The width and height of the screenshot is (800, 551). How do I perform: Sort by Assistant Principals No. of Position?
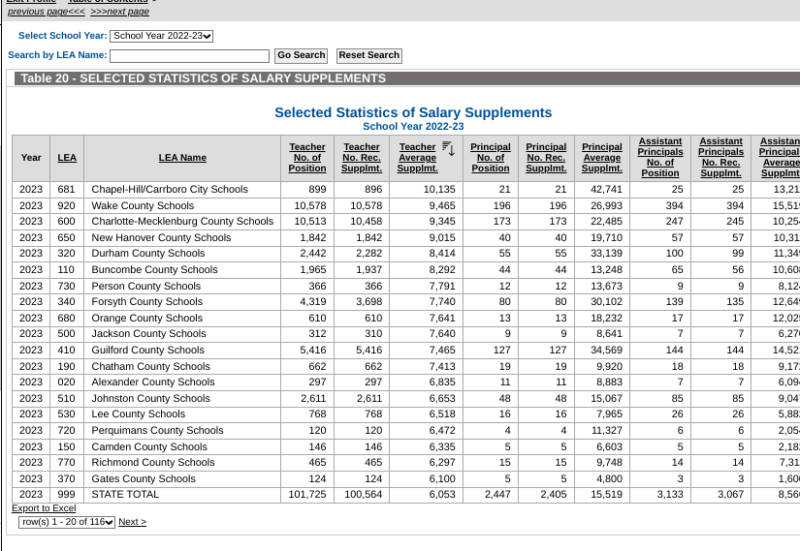coord(660,158)
